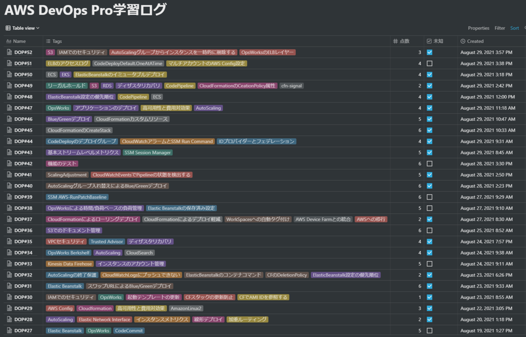Click the table view grid icon
526x337 pixels.
(8, 28)
